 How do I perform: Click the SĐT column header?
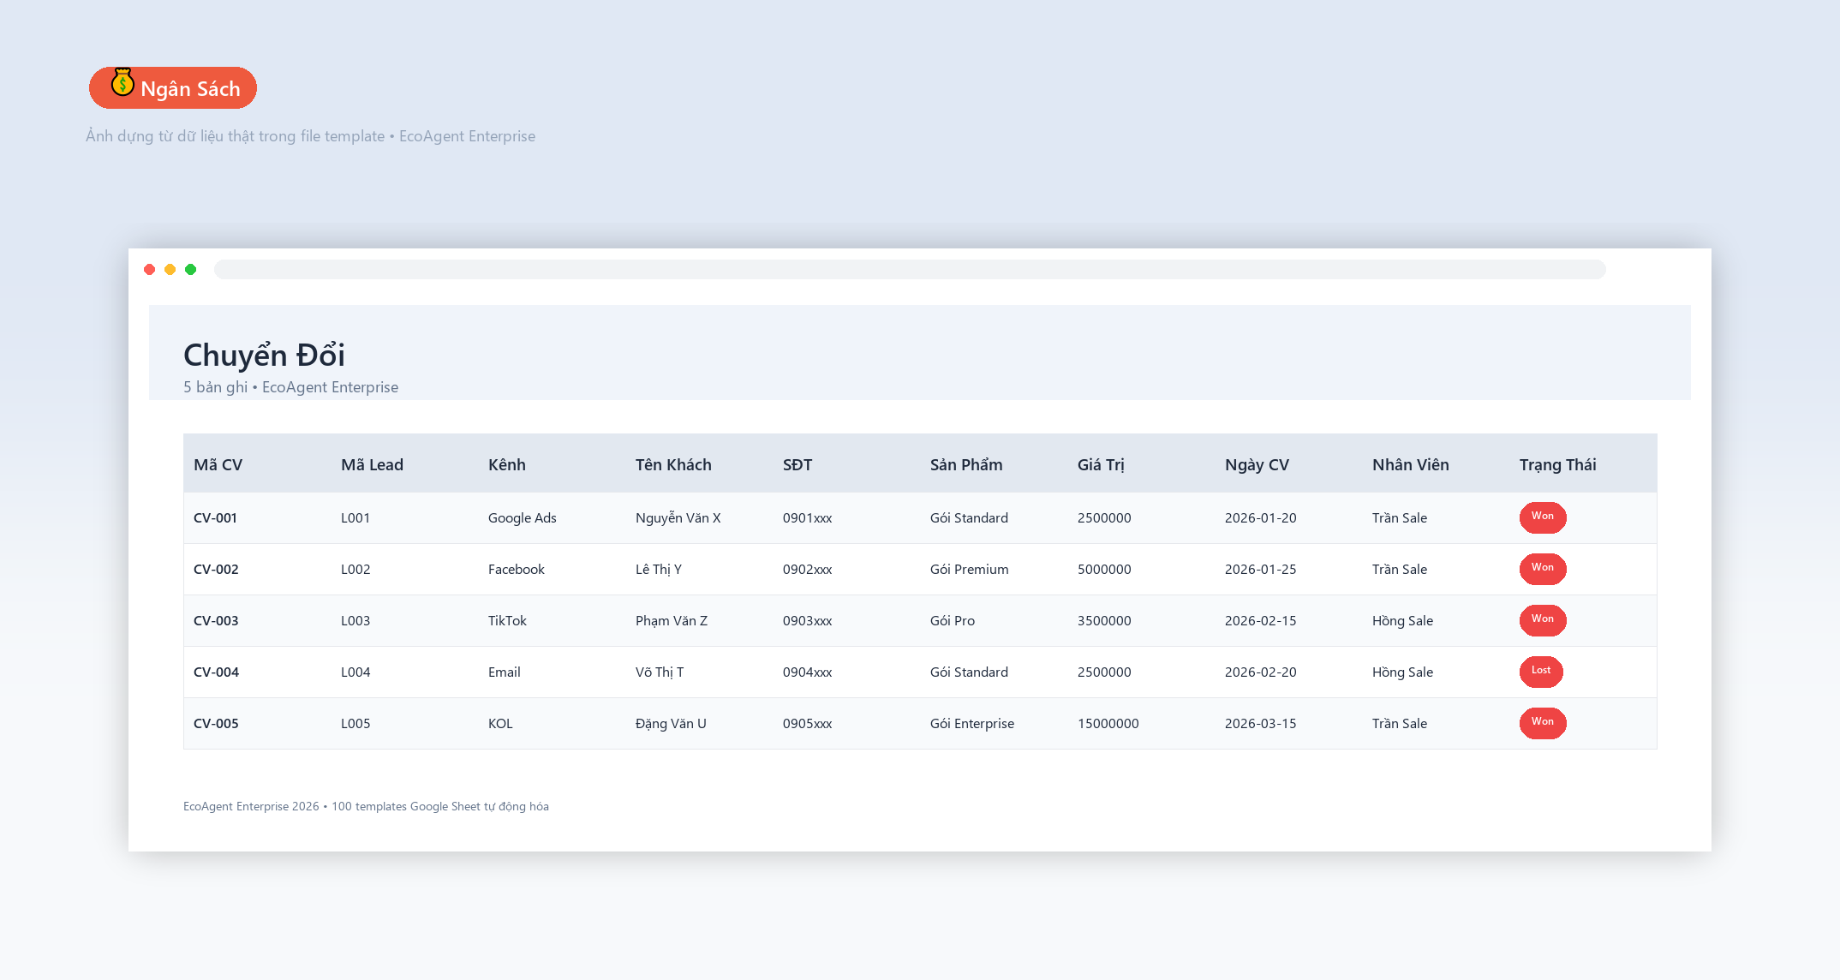point(798,464)
